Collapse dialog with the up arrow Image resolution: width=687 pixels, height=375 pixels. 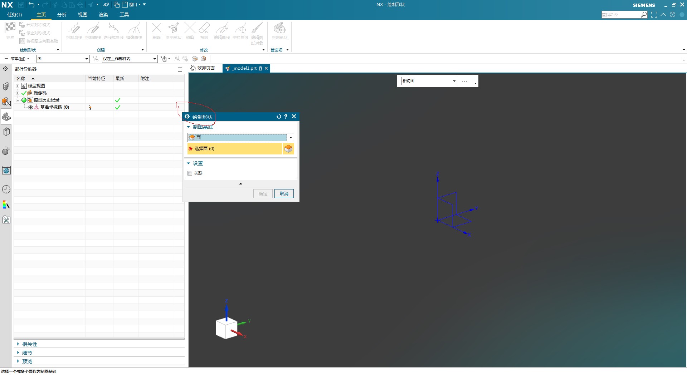(240, 183)
